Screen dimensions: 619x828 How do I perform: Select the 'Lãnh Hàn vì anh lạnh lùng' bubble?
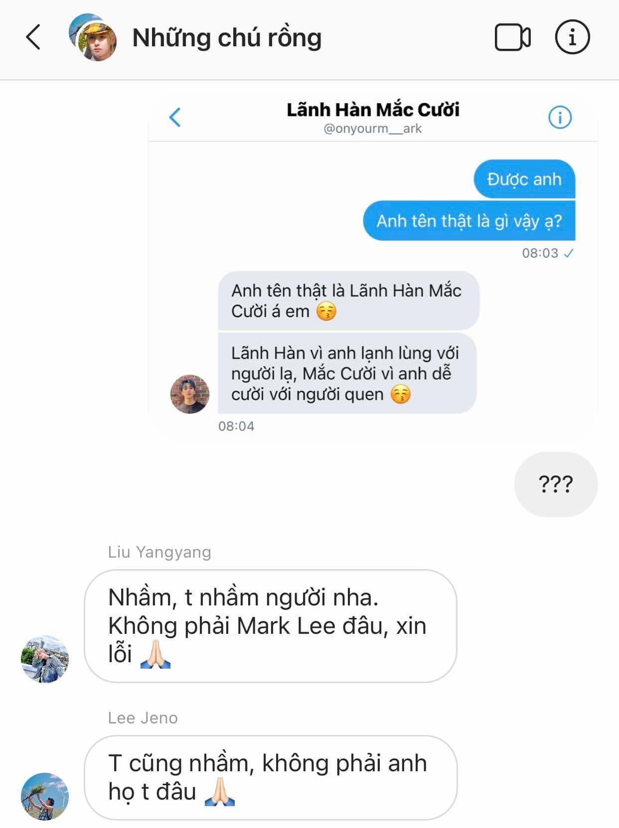point(347,373)
